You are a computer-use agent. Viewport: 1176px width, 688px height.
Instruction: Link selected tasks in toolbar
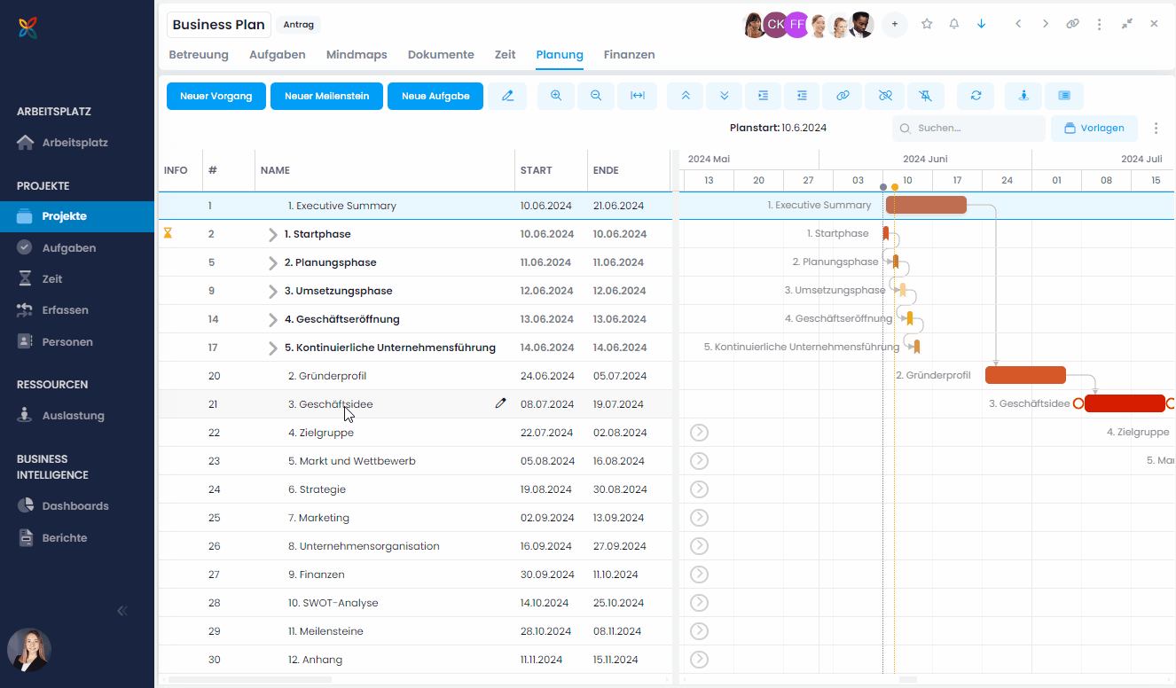[843, 96]
